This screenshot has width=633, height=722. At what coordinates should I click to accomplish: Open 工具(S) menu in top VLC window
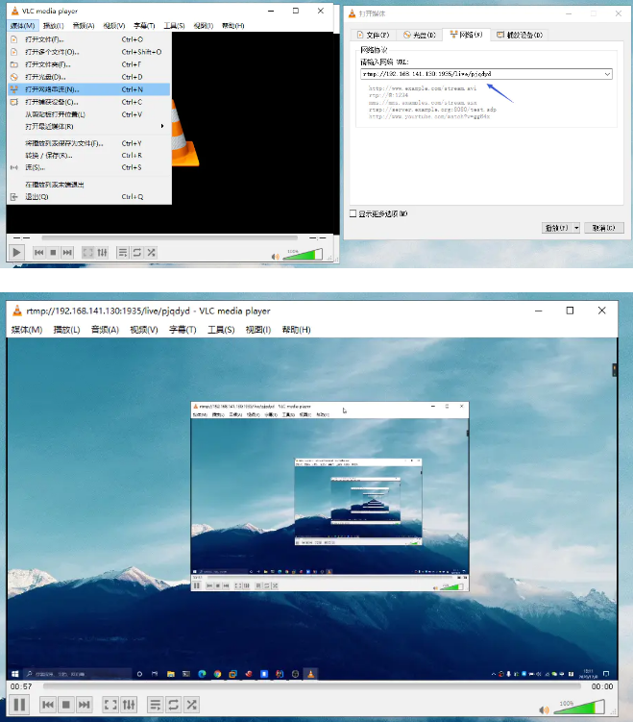click(174, 26)
